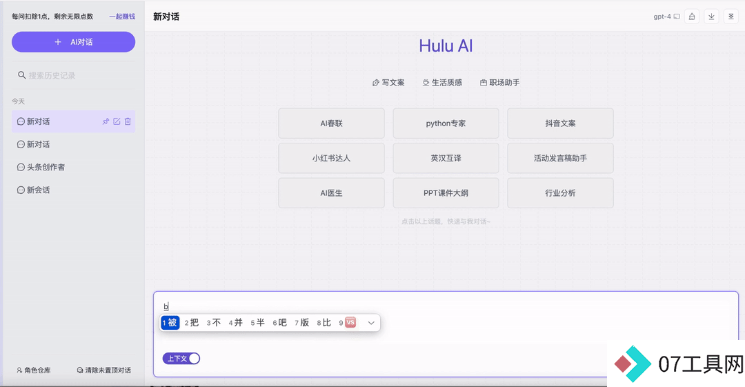Select IME candidate 9 VS emoji
Image resolution: width=745 pixels, height=387 pixels.
point(347,323)
